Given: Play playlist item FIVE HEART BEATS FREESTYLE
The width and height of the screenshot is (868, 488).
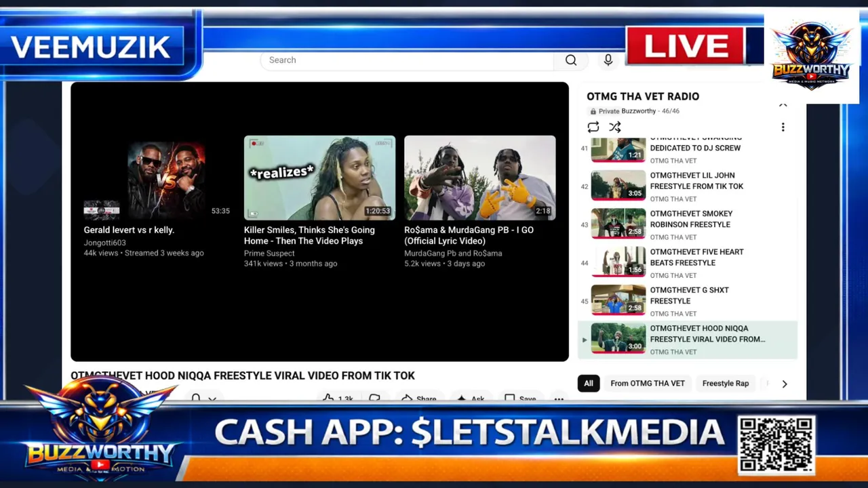Looking at the screenshot, I should click(x=687, y=263).
